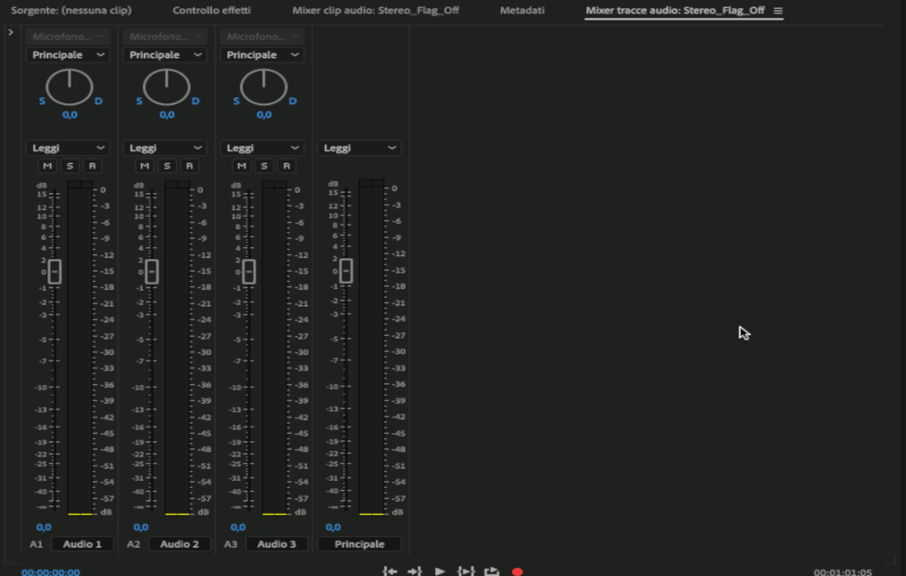This screenshot has width=906, height=576.
Task: Open Audio 3 Microfono input dropdown
Action: coord(262,36)
